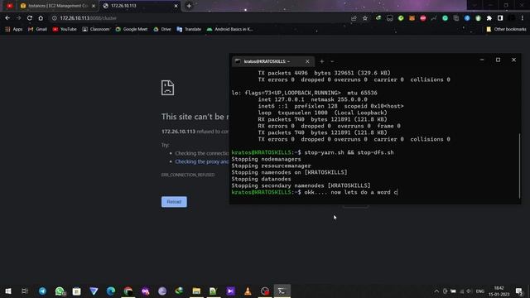The height and width of the screenshot is (298, 530).
Task: Open volume control in system tray
Action: click(470, 291)
